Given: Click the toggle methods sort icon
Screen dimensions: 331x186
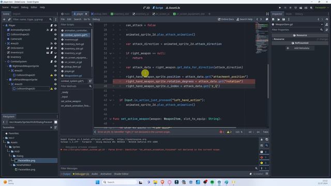Looking at the screenshot, I should (91, 81).
